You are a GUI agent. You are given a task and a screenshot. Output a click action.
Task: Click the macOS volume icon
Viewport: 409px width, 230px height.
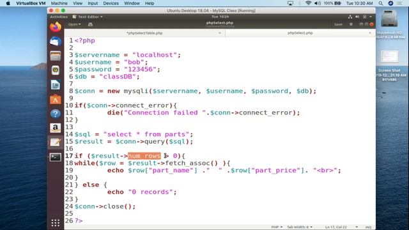coord(317,3)
